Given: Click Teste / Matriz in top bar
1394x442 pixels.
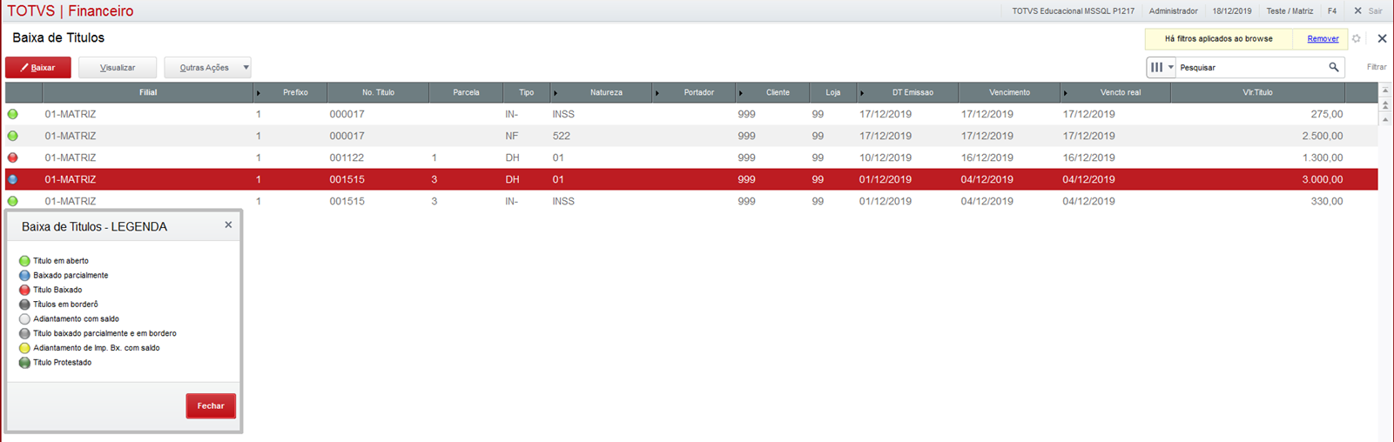Looking at the screenshot, I should pos(1290,10).
